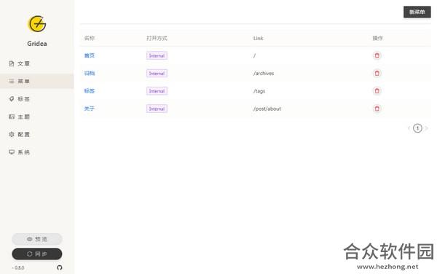Click the Gridea logo icon

37,24
